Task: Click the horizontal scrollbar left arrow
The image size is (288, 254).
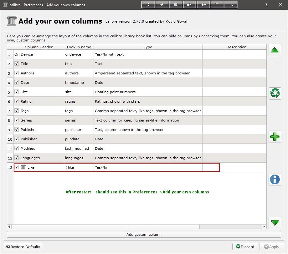Action: tap(9, 227)
